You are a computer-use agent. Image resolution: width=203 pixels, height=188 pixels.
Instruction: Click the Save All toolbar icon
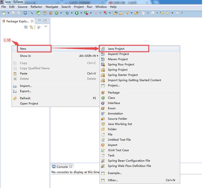19,13
